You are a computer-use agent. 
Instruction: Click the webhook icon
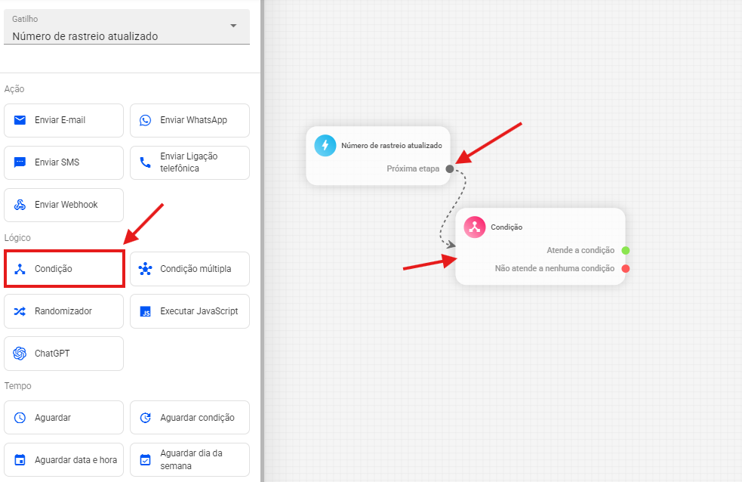pos(20,205)
